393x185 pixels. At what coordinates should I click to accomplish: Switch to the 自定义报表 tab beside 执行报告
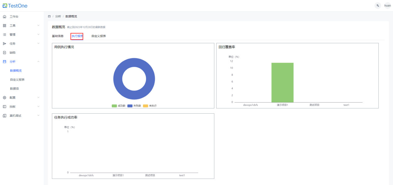coord(99,36)
